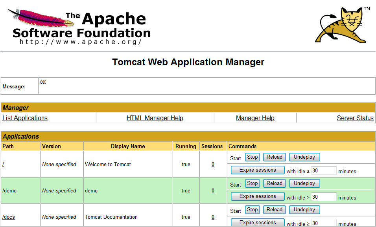This screenshot has height=227, width=376.
Task: Open HTML Manager Help page
Action: (x=155, y=118)
